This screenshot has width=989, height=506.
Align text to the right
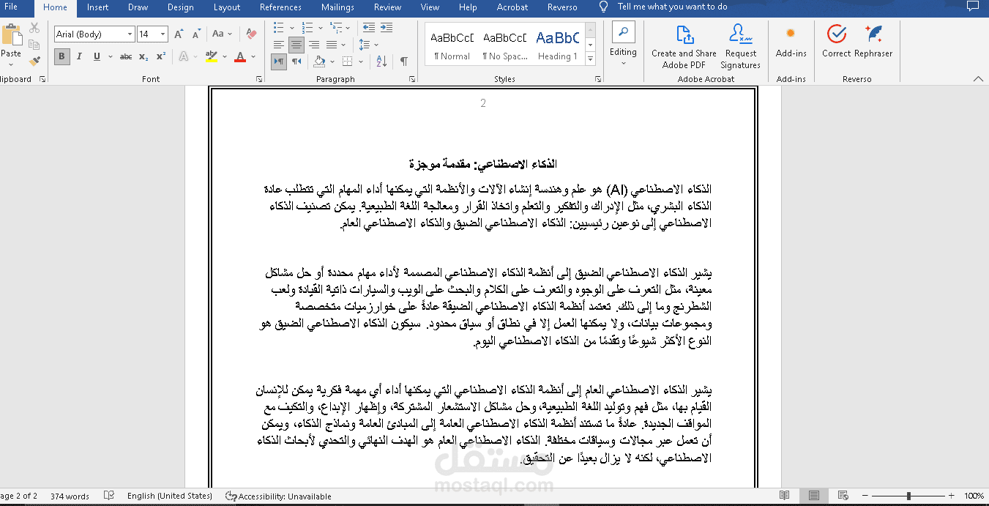pos(313,45)
